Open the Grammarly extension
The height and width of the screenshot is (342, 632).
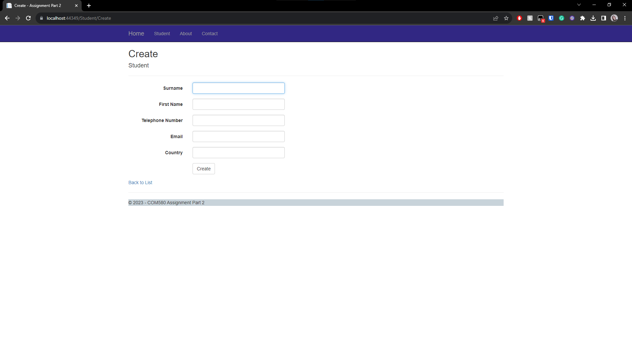point(562,18)
